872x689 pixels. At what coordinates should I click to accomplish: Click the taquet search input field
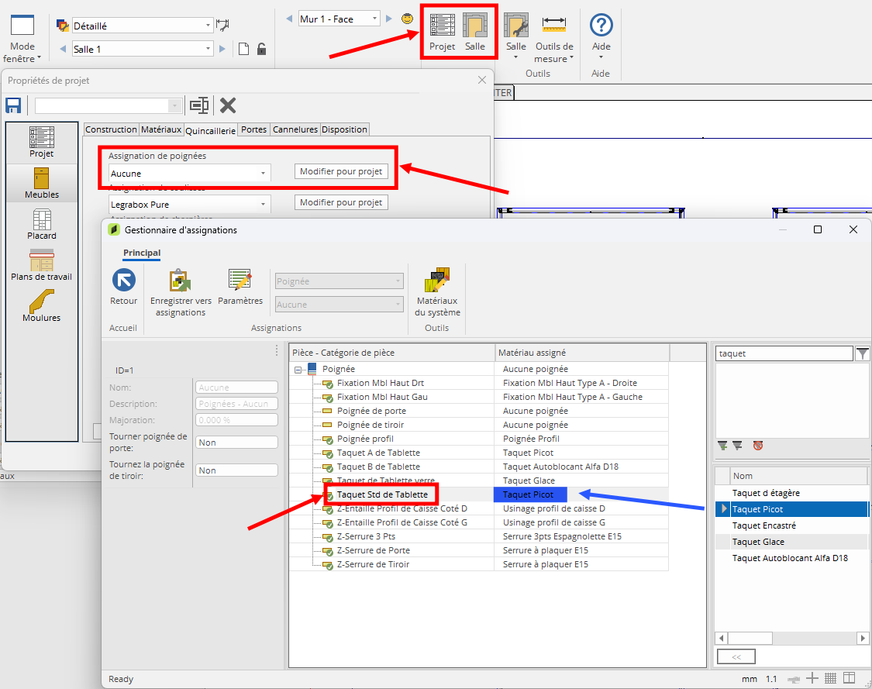pos(783,353)
